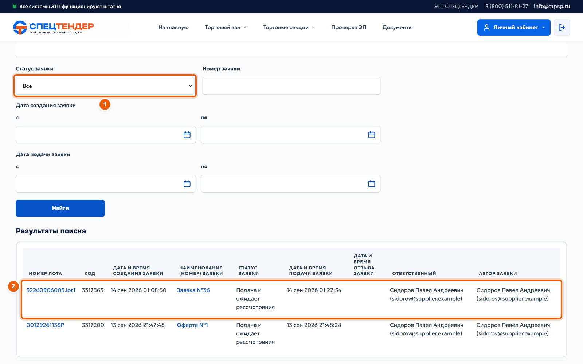Image resolution: width=583 pixels, height=364 pixels.
Task: Open calendar for submission date 'по' field
Action: 372,184
